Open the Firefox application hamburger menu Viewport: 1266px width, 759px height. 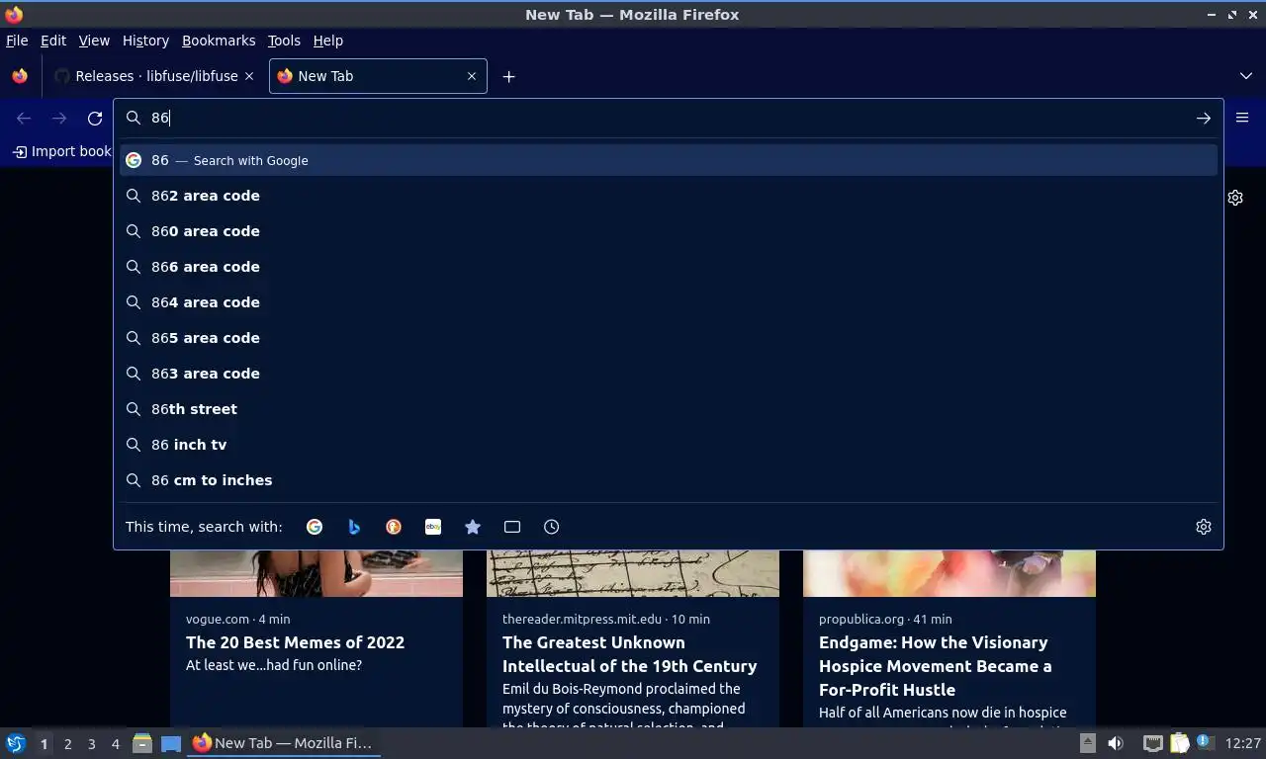[1242, 118]
